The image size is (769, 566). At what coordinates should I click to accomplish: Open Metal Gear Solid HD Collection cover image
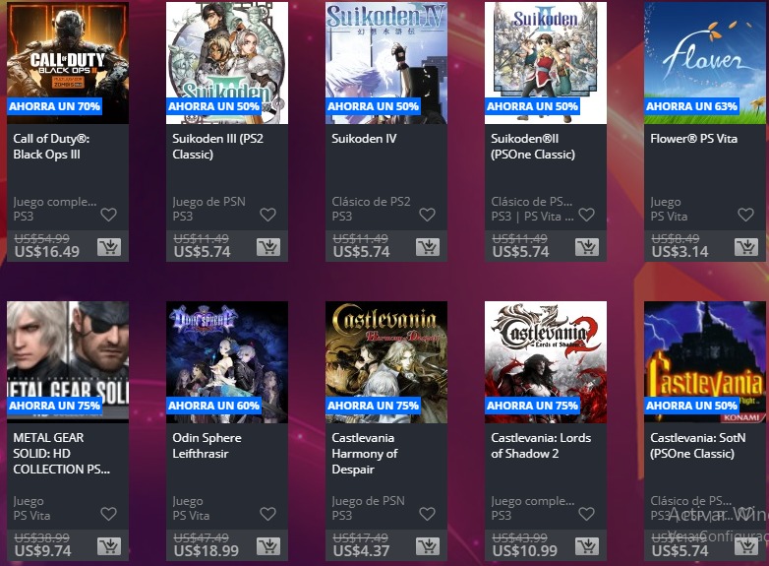(68, 362)
